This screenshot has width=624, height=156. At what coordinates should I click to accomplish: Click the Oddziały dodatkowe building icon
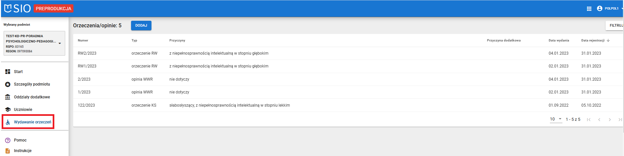tap(8, 97)
